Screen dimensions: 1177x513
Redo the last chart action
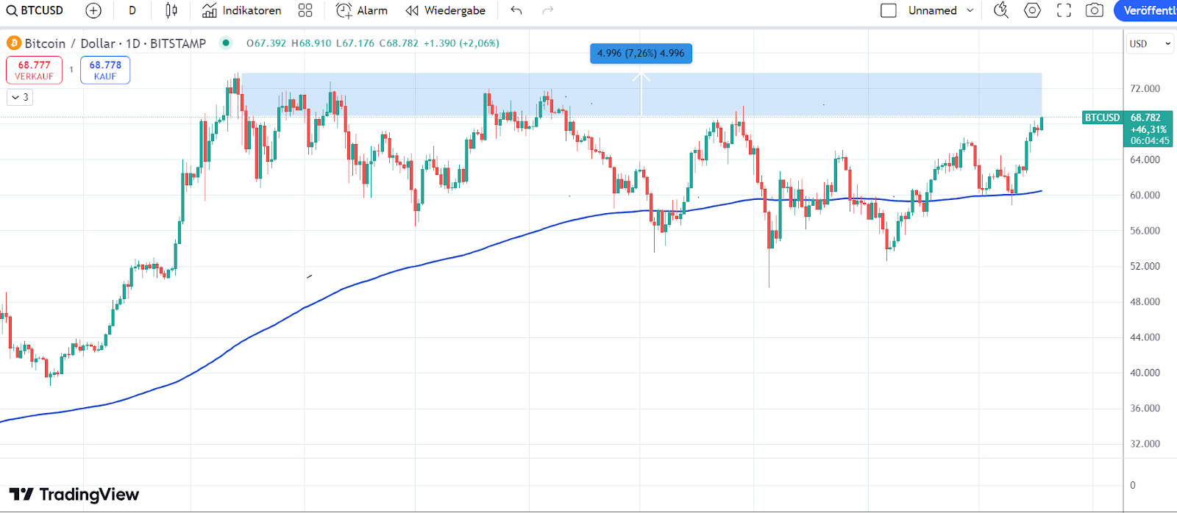(547, 10)
